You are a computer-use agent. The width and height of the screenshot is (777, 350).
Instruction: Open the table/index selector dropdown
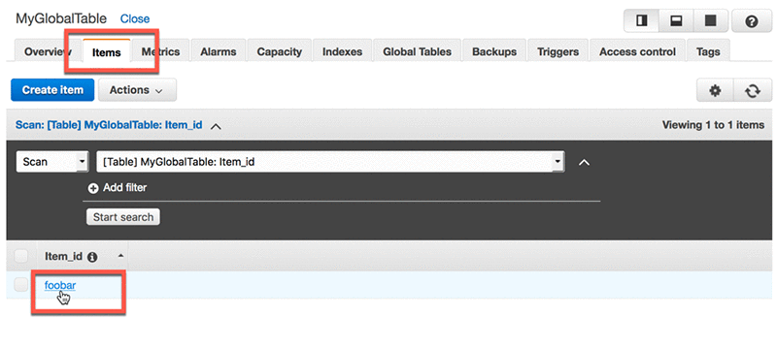330,162
